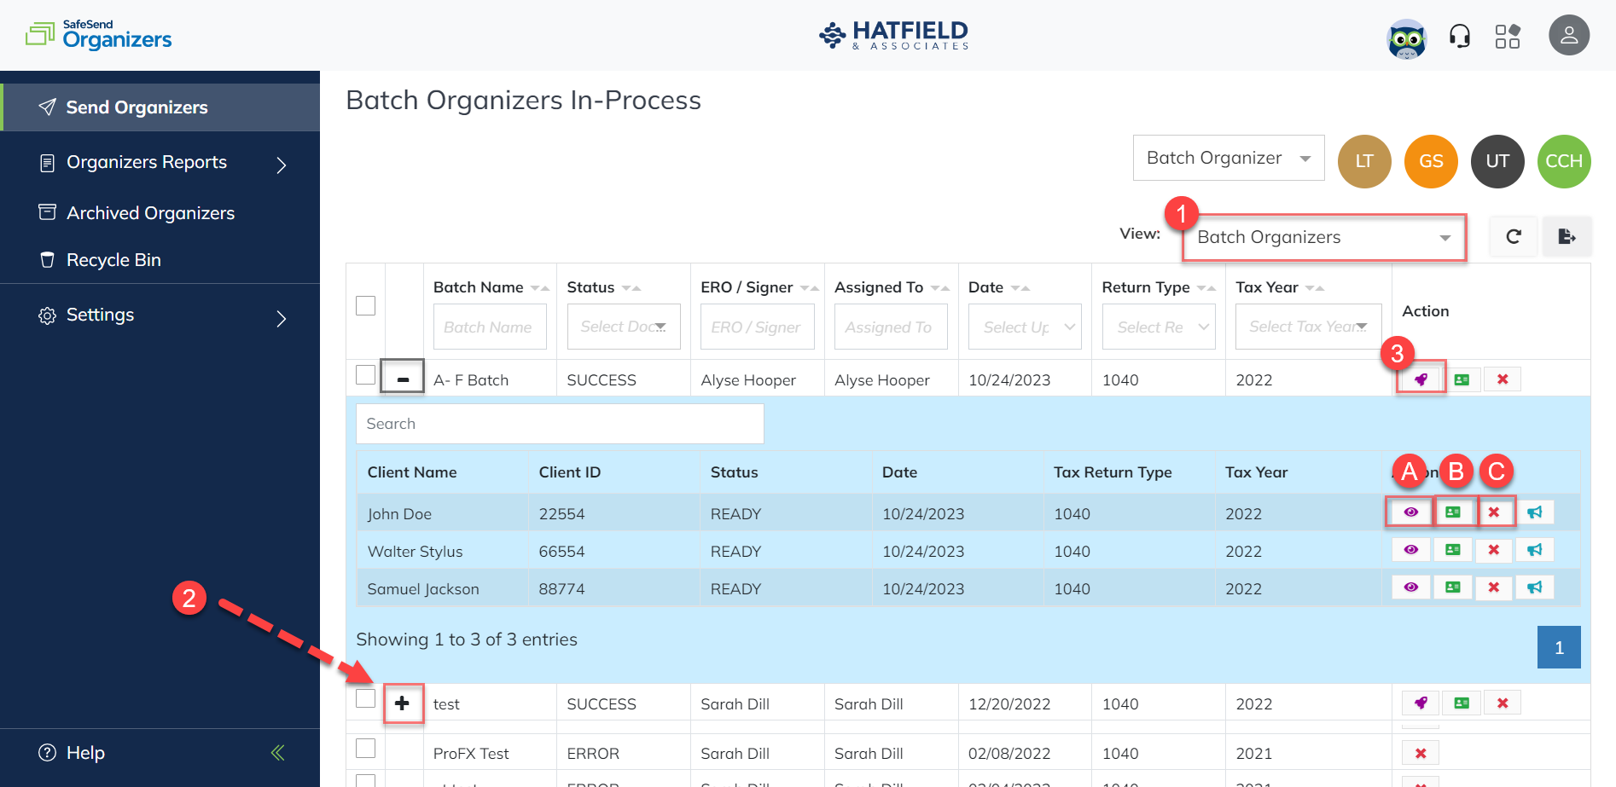Open the View Batch Organizers dropdown
Viewport: 1616px width, 787px height.
pos(1324,237)
